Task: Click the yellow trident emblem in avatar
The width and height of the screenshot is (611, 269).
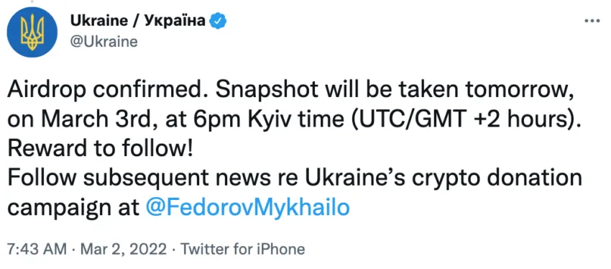Action: click(33, 33)
